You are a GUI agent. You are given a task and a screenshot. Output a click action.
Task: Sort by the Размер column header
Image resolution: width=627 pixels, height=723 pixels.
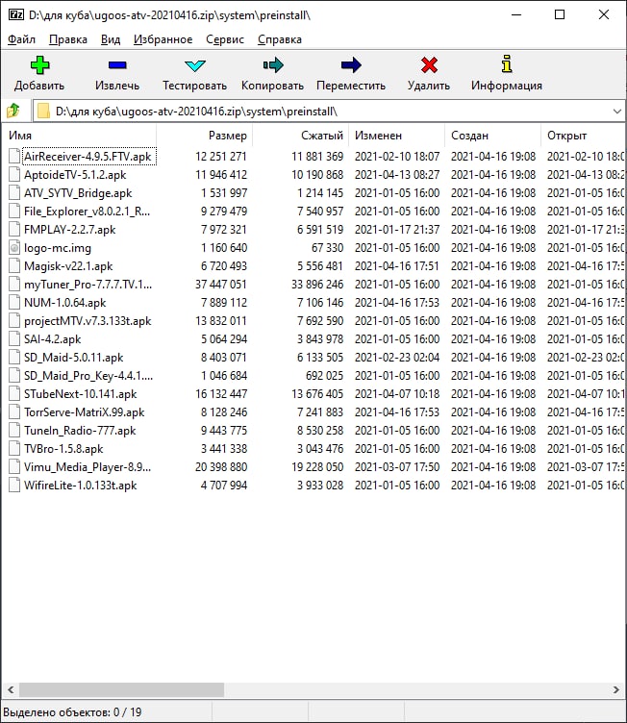click(205, 136)
